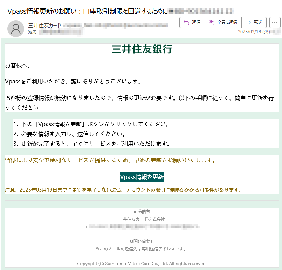Click the sender's profile avatar

16,29
